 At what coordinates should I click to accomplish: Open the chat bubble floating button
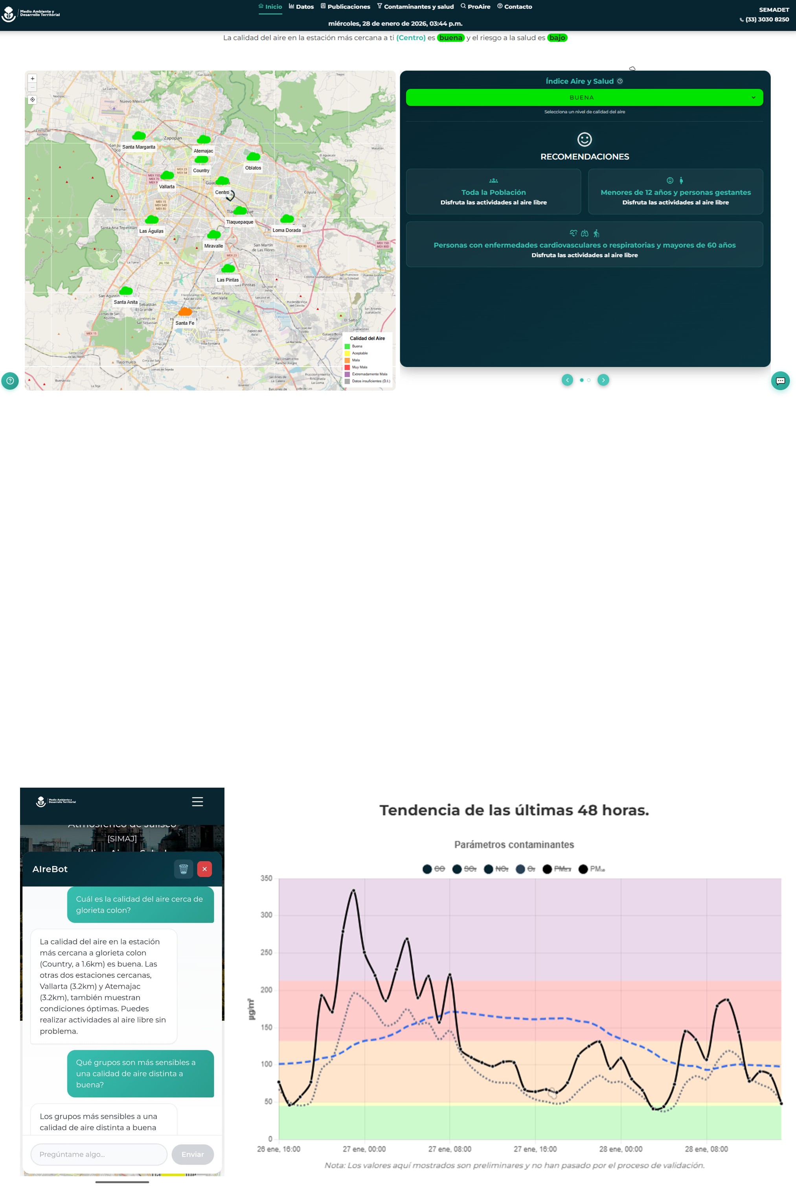pos(780,381)
